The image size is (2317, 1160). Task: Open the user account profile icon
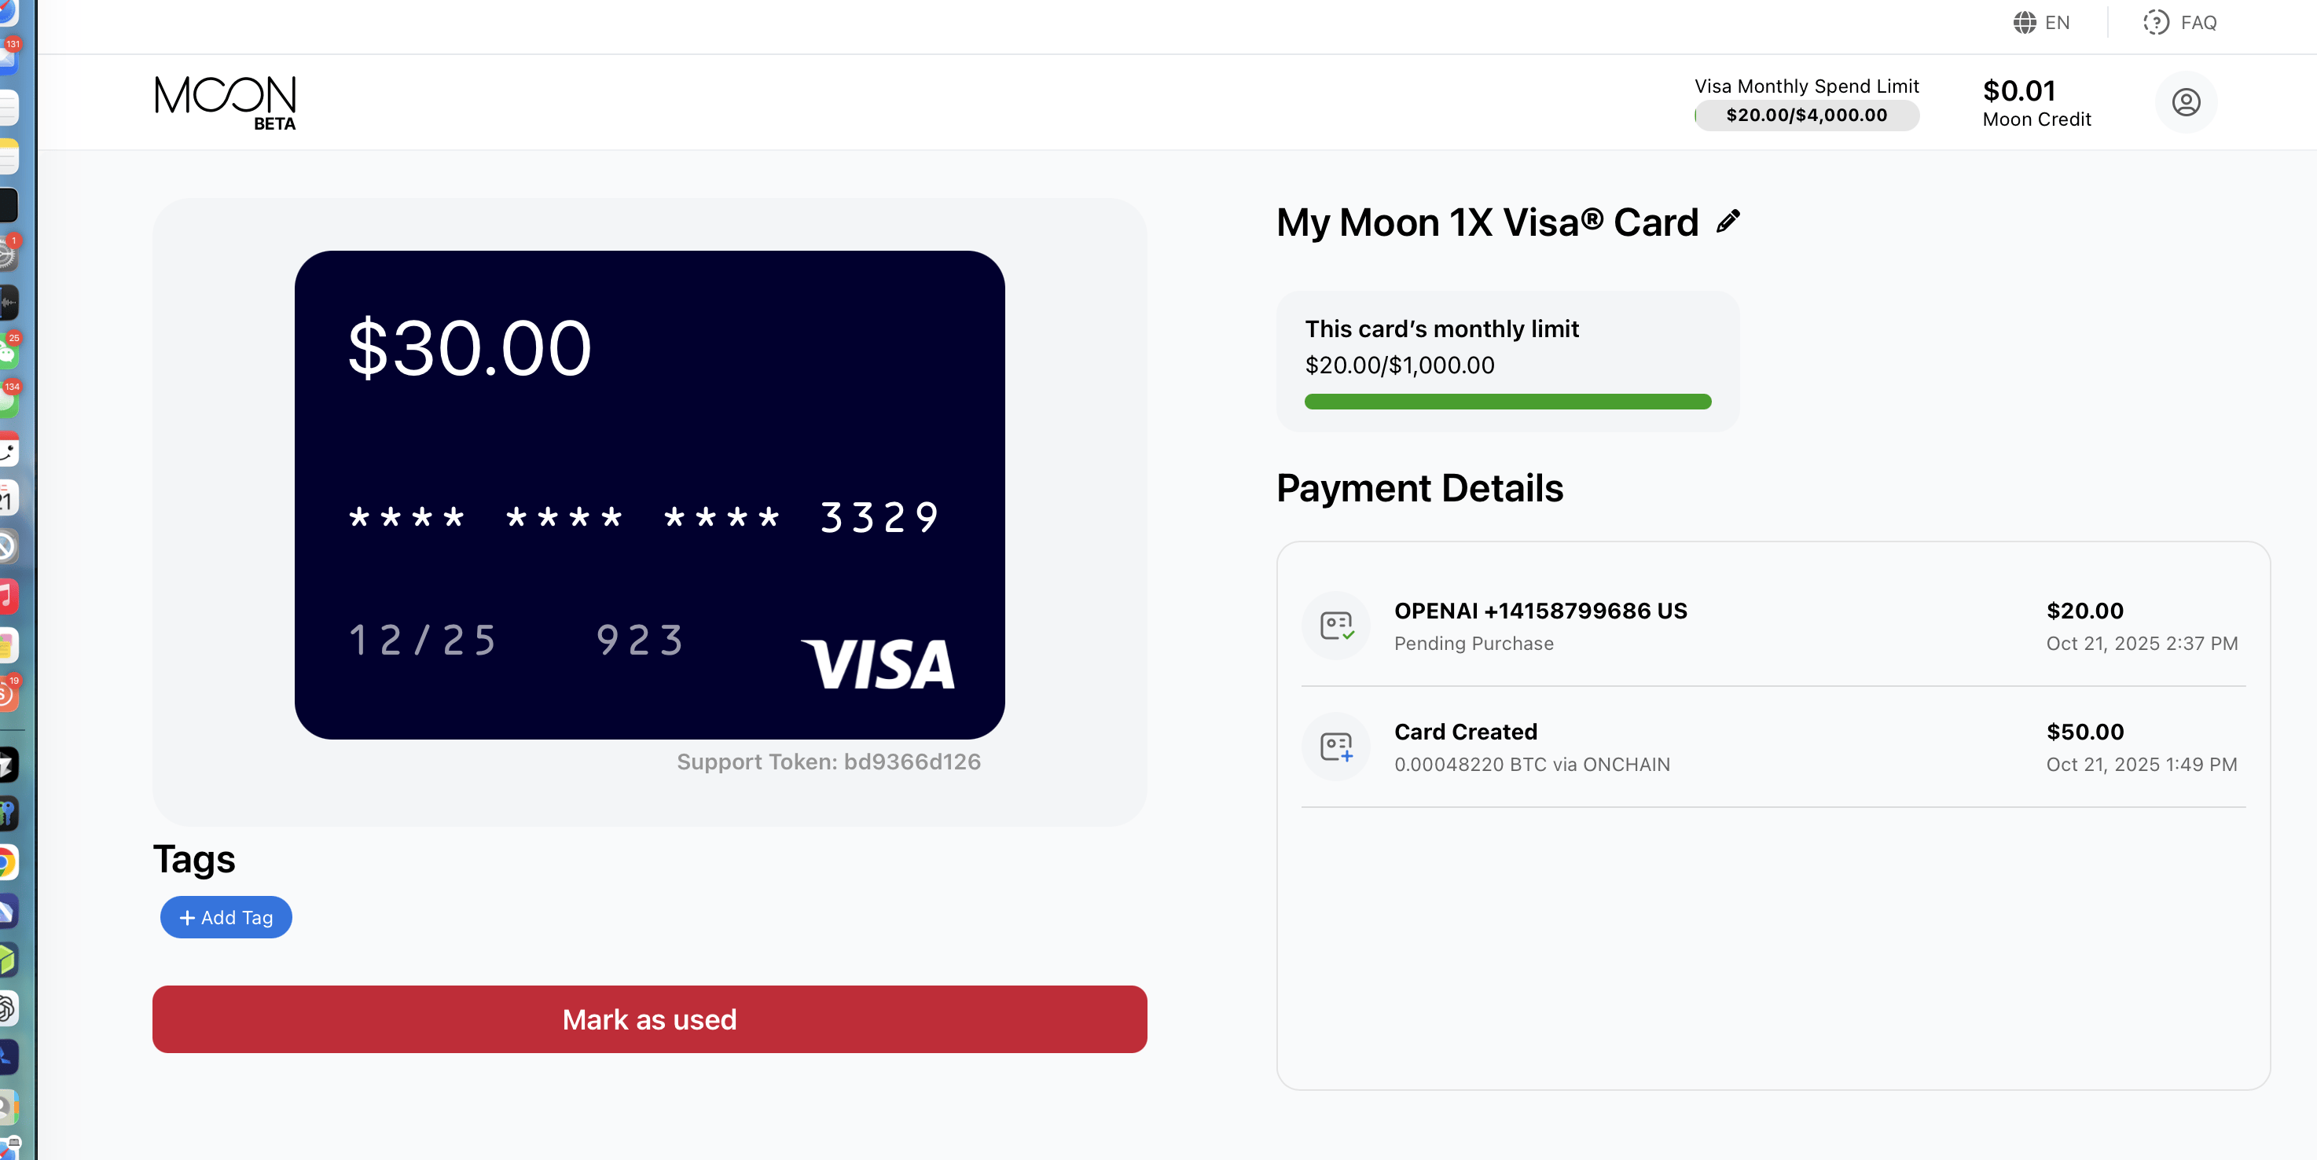click(x=2186, y=102)
